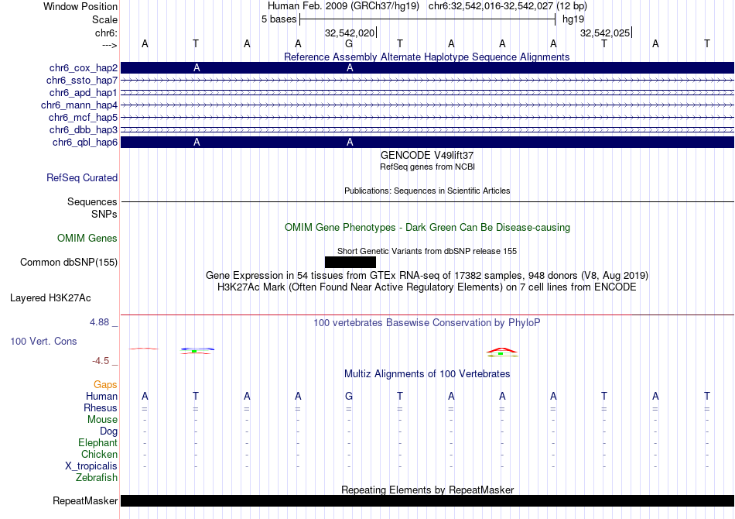Open the 100 Vert. Cons label
The height and width of the screenshot is (519, 735).
click(43, 341)
